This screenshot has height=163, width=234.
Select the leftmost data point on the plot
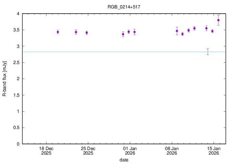(x=58, y=32)
